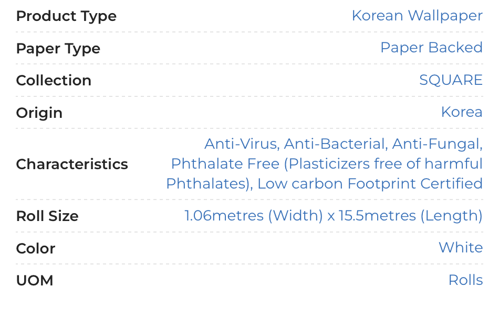
Task: Click the Anti-Virus, Anti-Bacterial characteristics text
Action: click(x=296, y=144)
